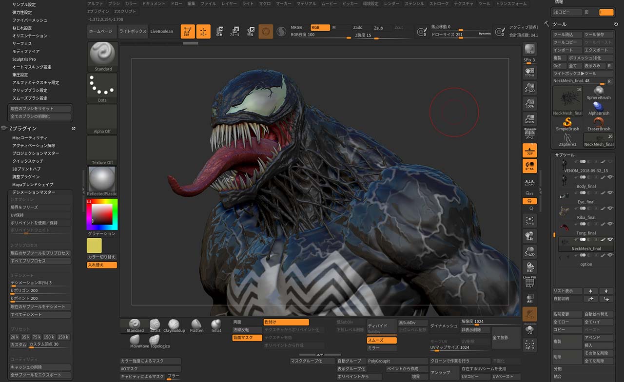Click the Export (エクスポート) tool button
624x382 pixels.
599,50
